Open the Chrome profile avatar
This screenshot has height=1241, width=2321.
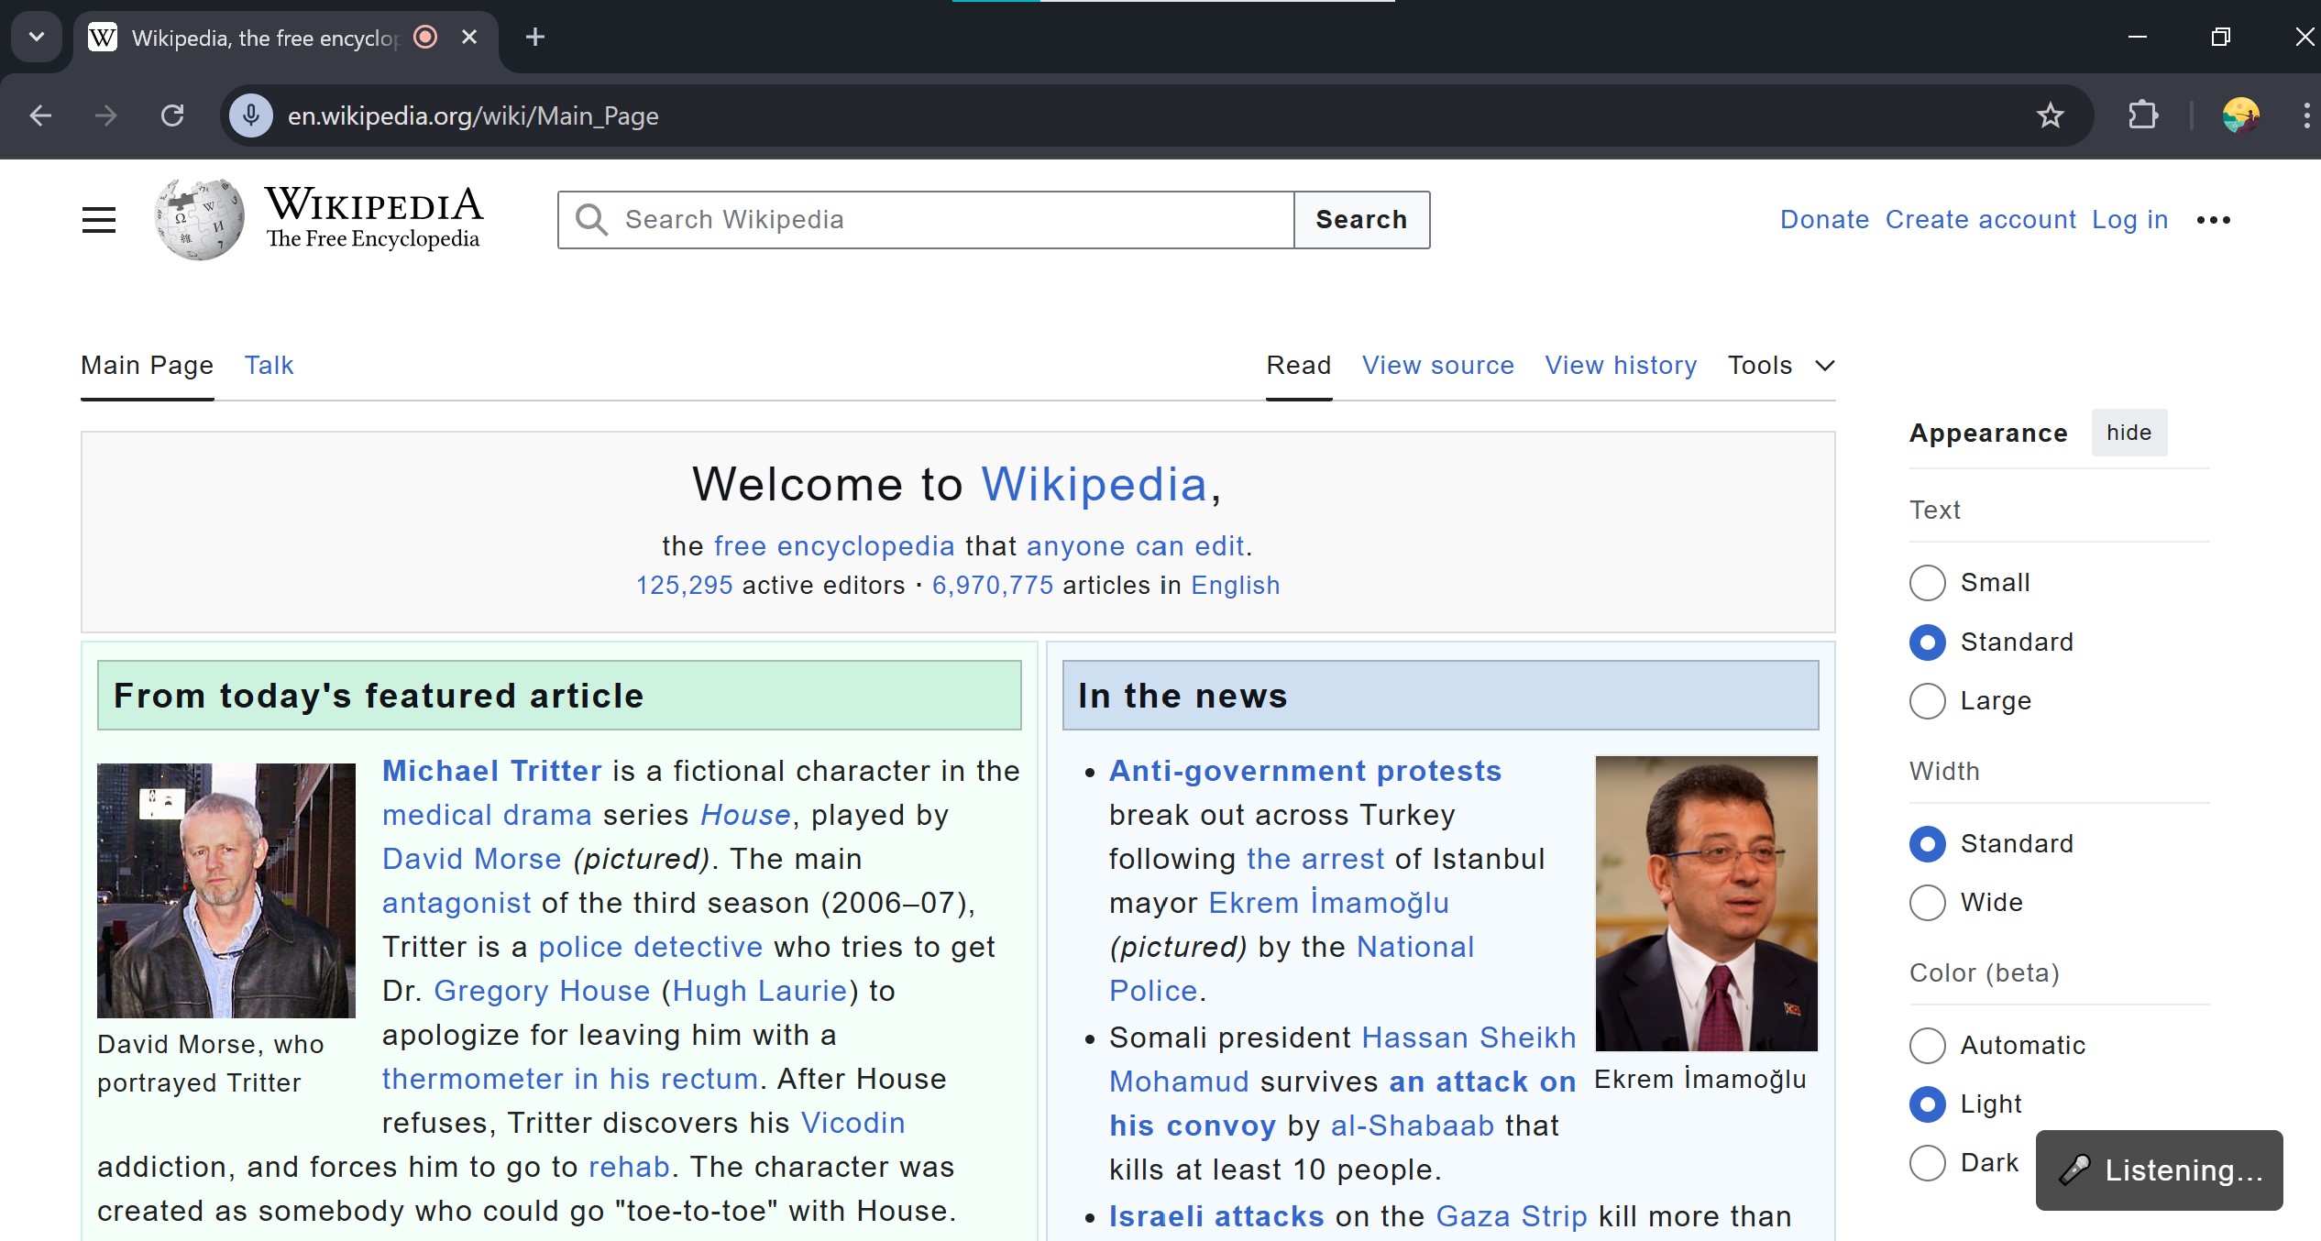pyautogui.click(x=2240, y=115)
